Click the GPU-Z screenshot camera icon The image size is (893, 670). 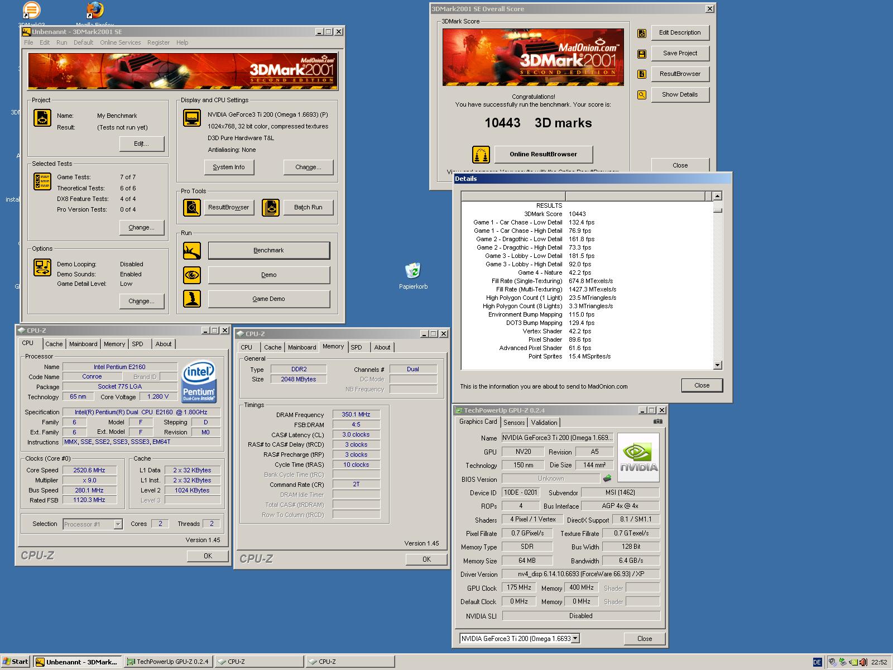pos(658,422)
